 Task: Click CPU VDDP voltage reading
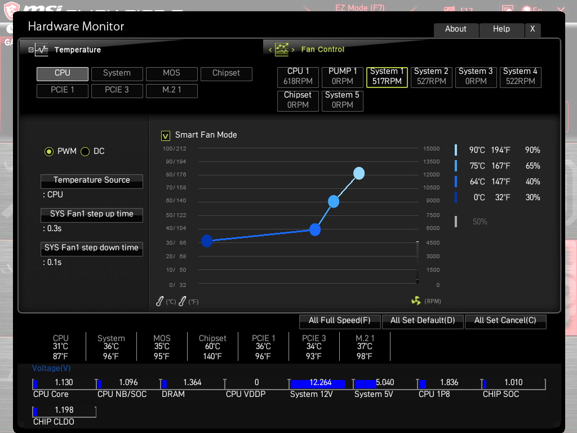click(x=256, y=383)
